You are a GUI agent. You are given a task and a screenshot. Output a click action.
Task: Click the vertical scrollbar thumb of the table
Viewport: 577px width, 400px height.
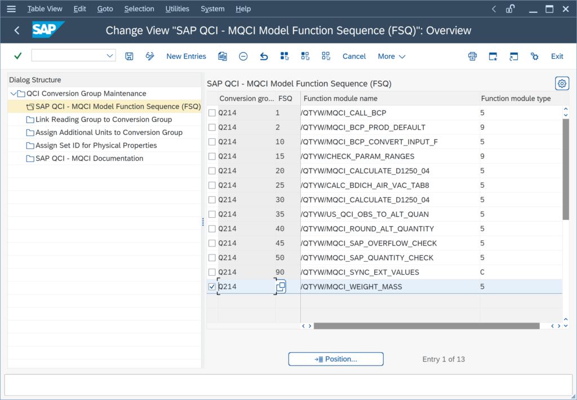(x=566, y=169)
